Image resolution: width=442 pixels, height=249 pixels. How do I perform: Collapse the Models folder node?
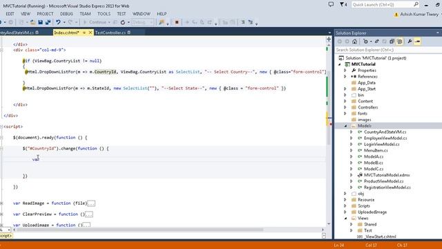tap(345, 126)
